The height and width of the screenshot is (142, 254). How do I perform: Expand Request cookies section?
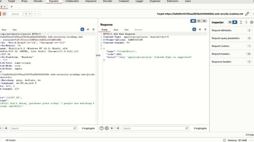click(232, 46)
